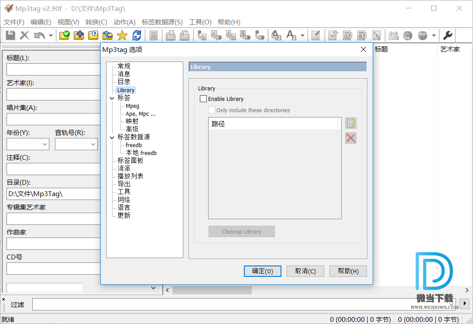Screen dimensions: 473x324
Task: Click the yellow star Favorites icon
Action: click(122, 35)
